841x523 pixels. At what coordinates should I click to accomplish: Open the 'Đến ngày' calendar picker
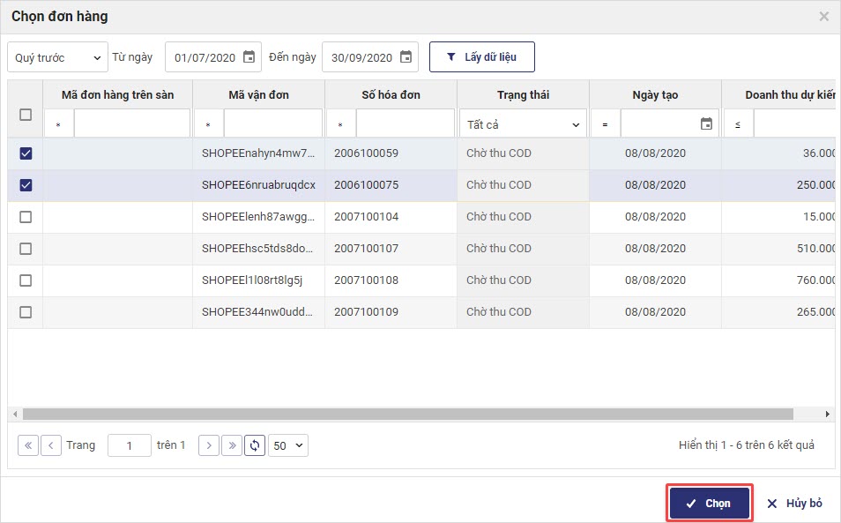point(406,57)
